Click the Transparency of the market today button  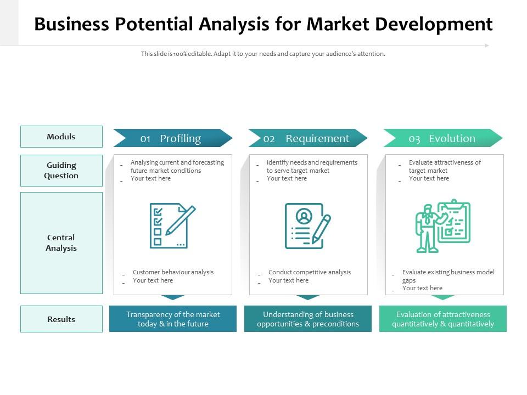[172, 319]
